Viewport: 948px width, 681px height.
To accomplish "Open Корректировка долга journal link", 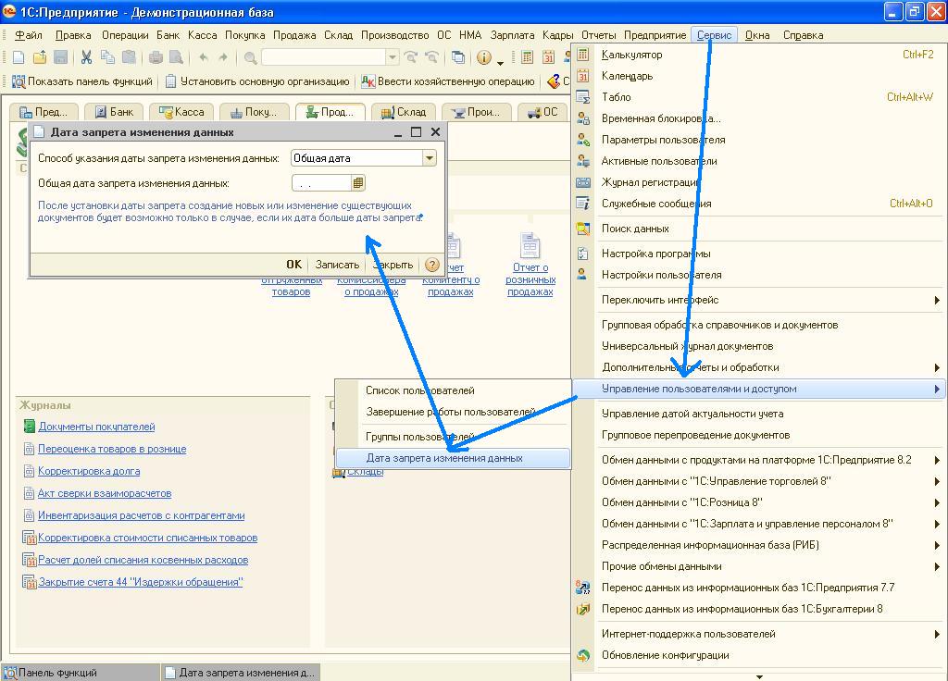I will point(89,471).
